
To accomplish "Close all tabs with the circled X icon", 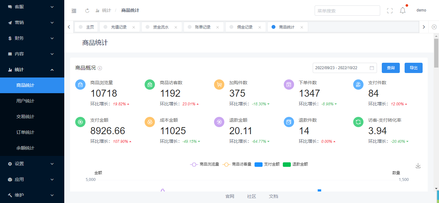I will (434, 27).
